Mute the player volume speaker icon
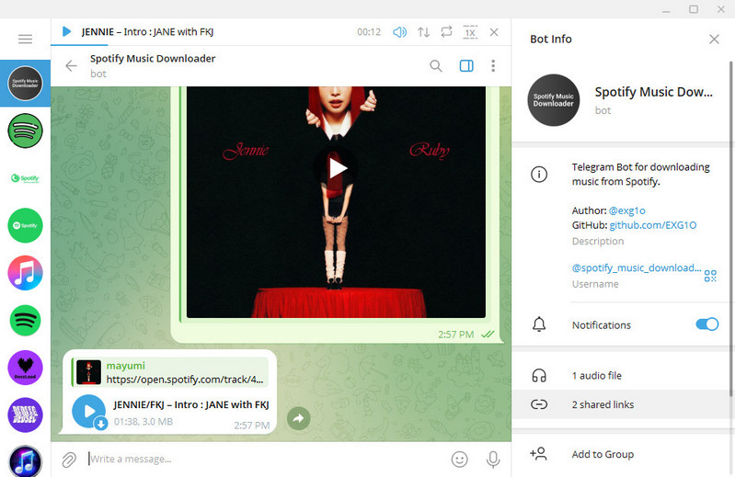The height and width of the screenshot is (477, 735). (399, 32)
